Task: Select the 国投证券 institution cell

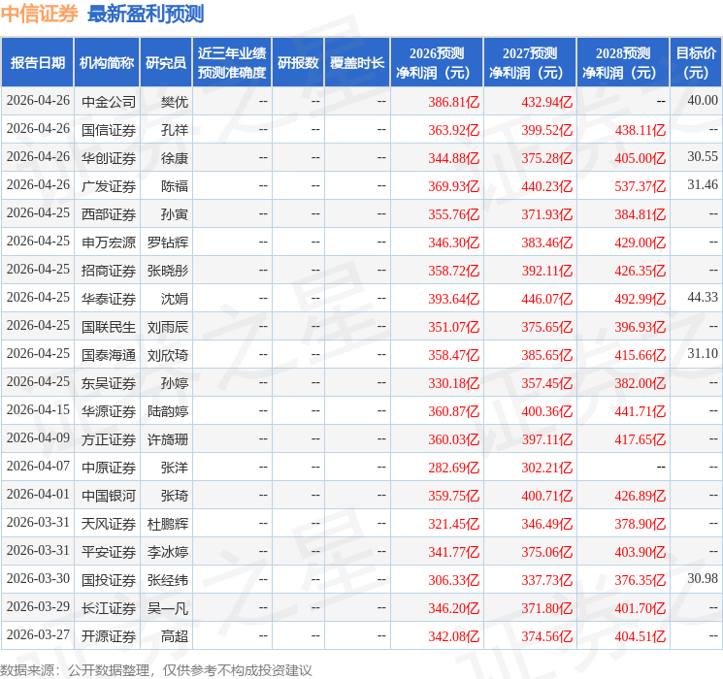Action: click(x=109, y=580)
